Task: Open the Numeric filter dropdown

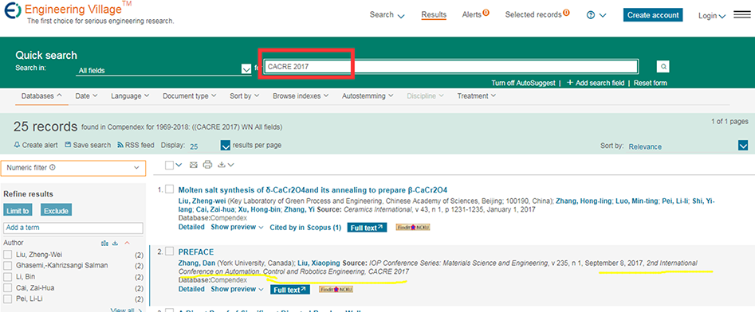Action: (73, 168)
